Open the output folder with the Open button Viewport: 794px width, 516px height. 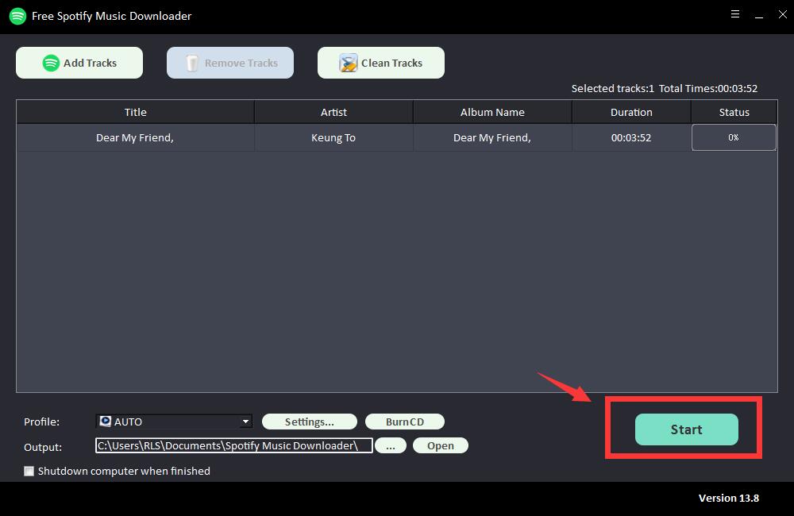(x=440, y=445)
